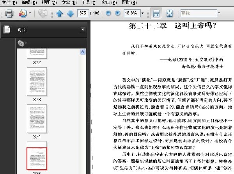Collapse the 页面 panel with arrow button

pyautogui.click(x=83, y=29)
